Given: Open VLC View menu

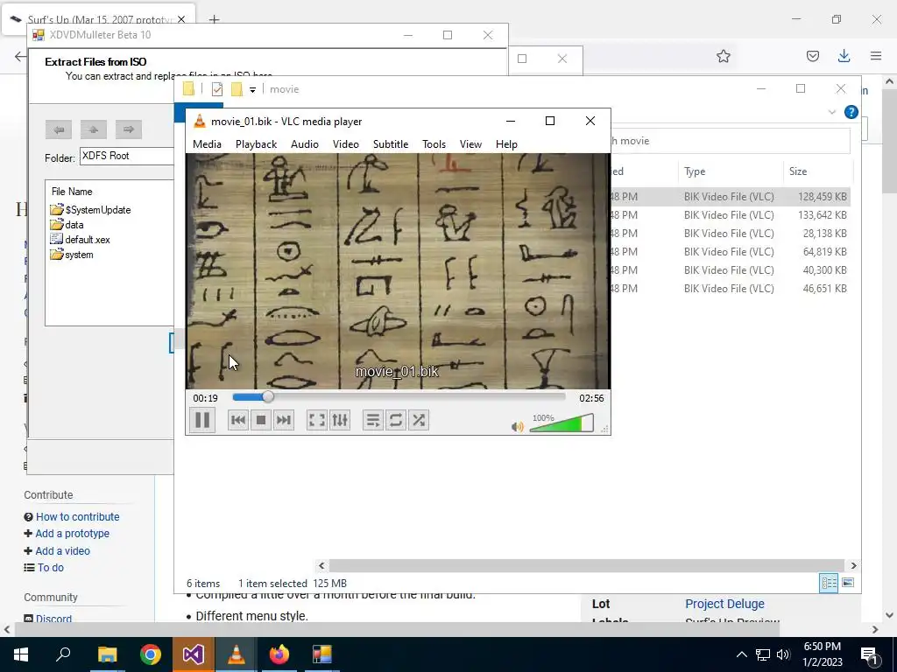Looking at the screenshot, I should click(x=470, y=144).
